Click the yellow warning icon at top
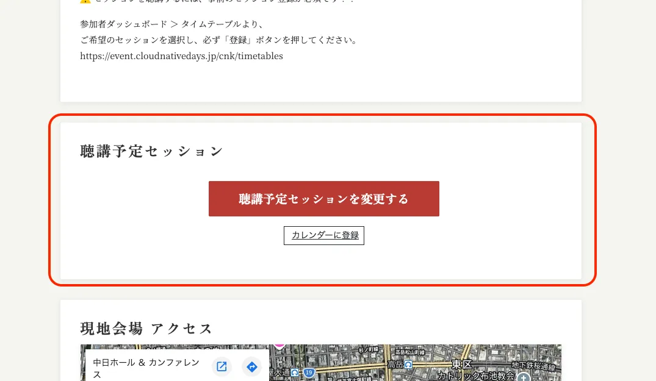The height and width of the screenshot is (381, 656). [x=85, y=1]
